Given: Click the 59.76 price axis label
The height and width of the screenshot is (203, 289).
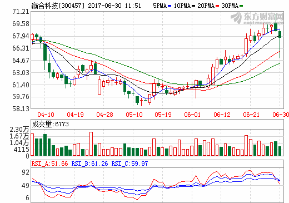Looking at the screenshot, I should pyautogui.click(x=21, y=97).
